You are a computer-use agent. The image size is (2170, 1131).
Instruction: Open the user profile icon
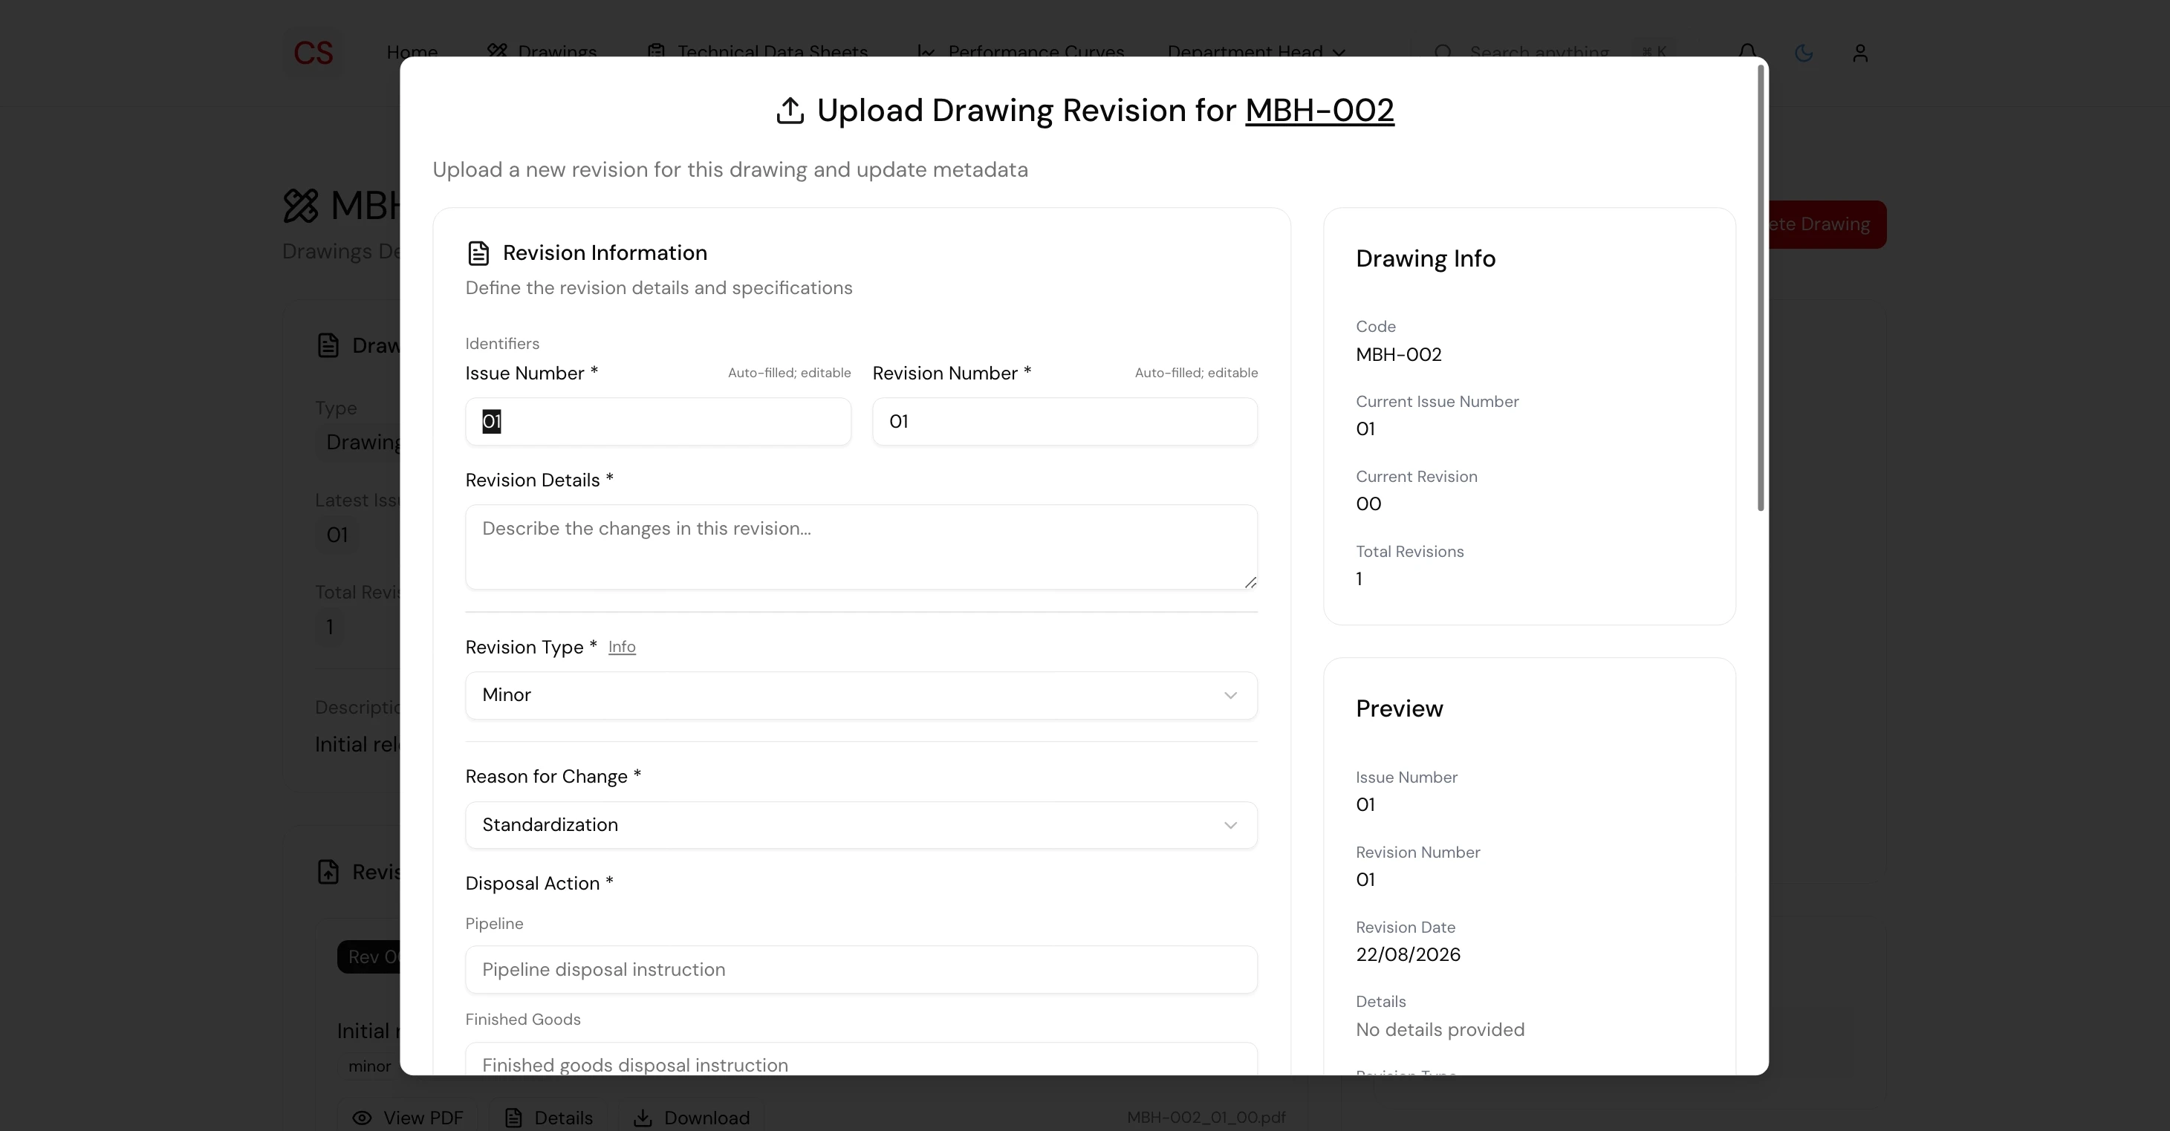pyautogui.click(x=1860, y=53)
